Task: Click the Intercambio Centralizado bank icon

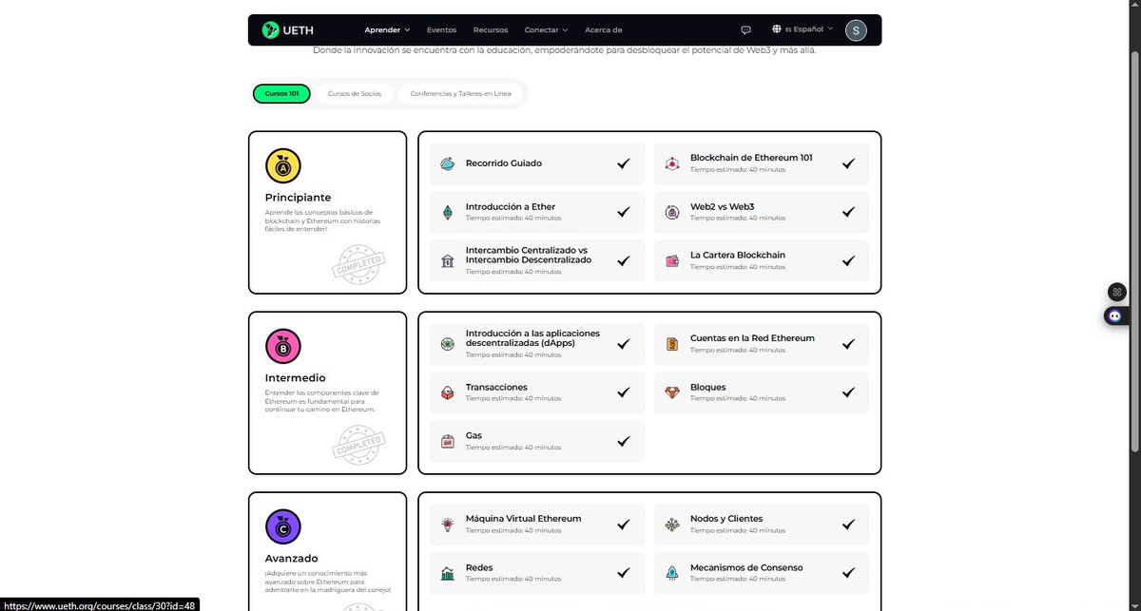Action: tap(448, 260)
